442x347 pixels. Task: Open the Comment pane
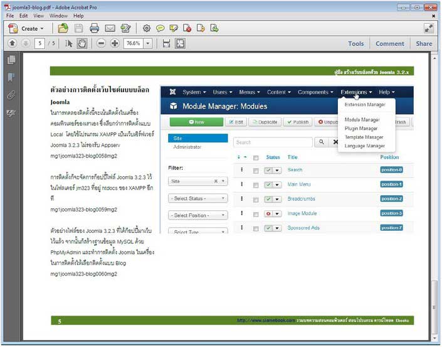point(390,44)
